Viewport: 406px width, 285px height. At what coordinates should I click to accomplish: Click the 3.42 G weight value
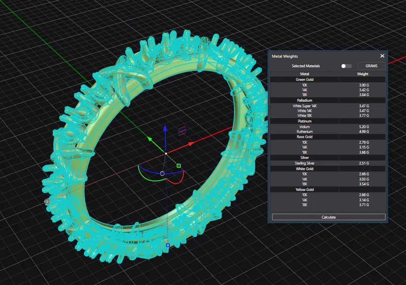(364, 90)
